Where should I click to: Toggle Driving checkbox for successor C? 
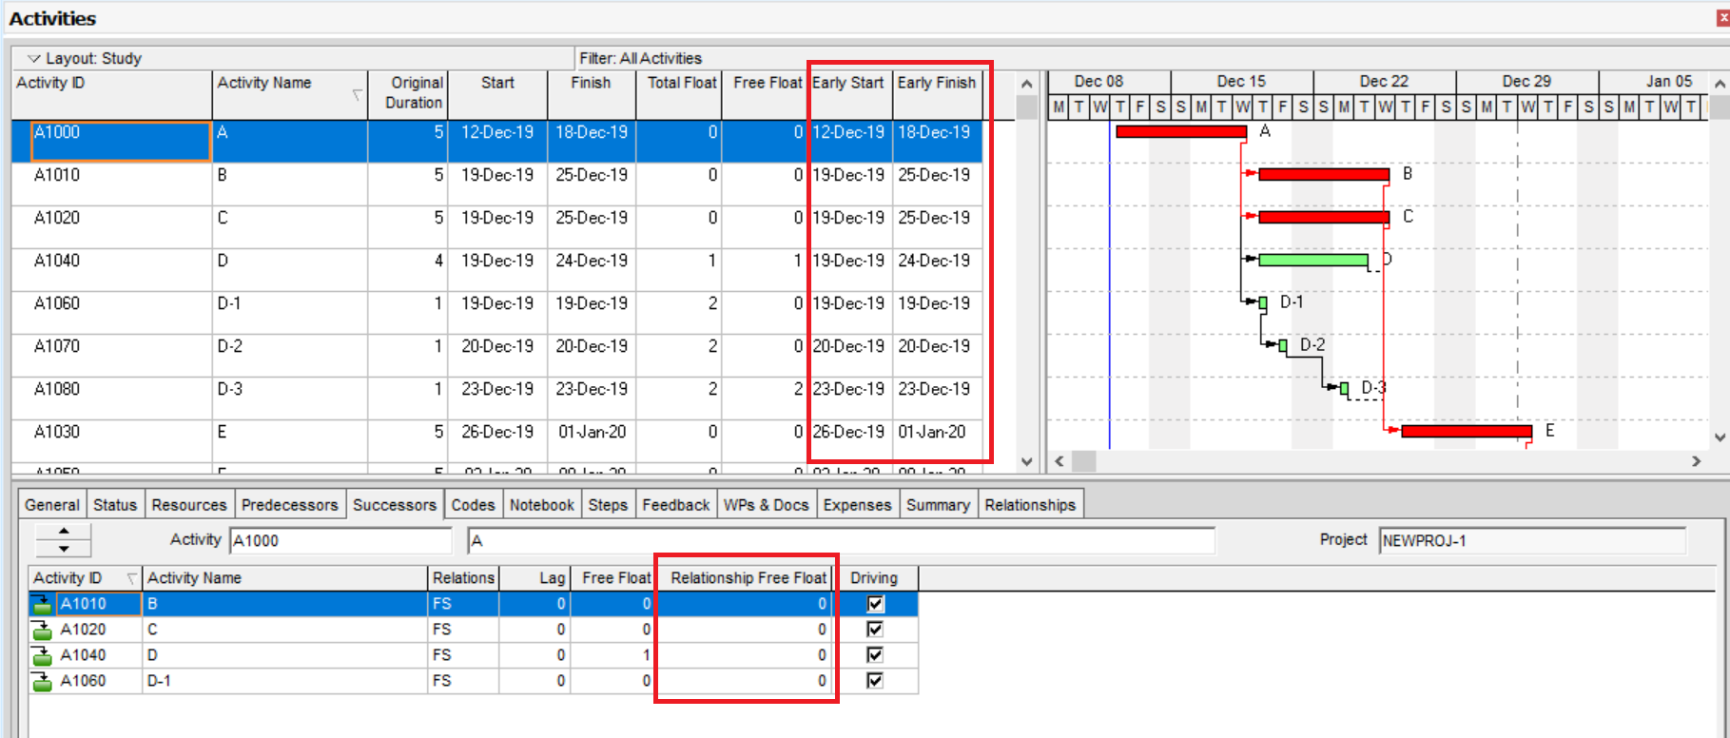875,630
